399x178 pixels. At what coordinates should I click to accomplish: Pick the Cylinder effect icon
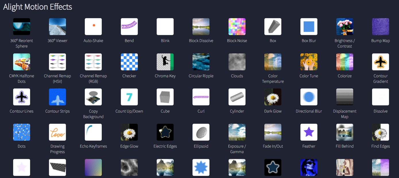(237, 97)
